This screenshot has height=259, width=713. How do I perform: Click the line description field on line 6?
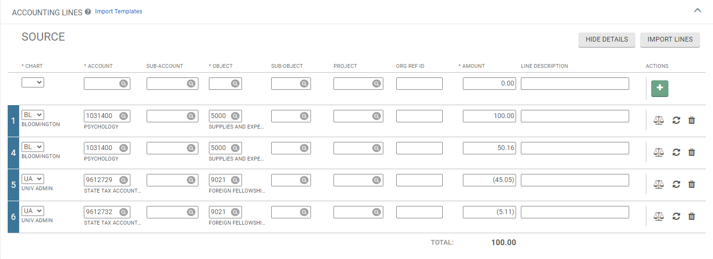tap(575, 212)
